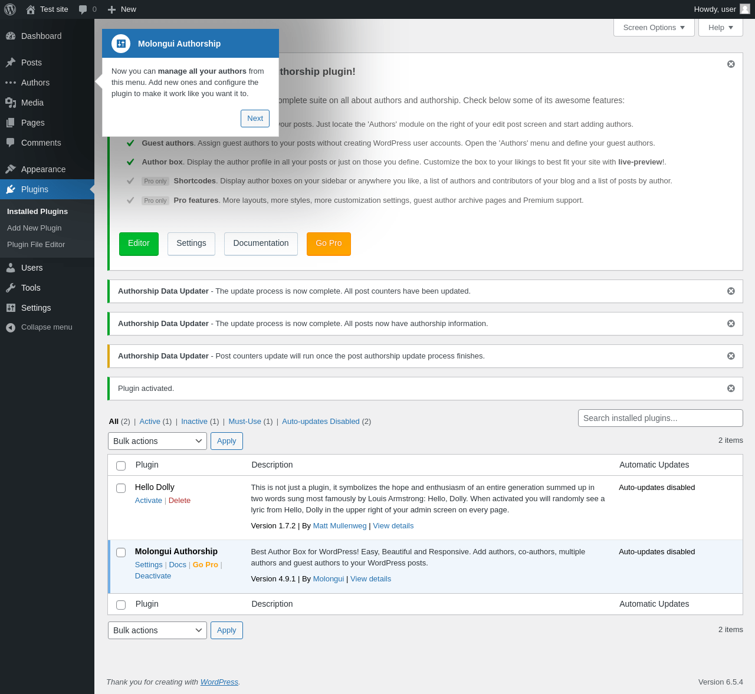Filter plugins by Auto-updates Disabled
Screen dimensions: 755x694
click(x=321, y=422)
